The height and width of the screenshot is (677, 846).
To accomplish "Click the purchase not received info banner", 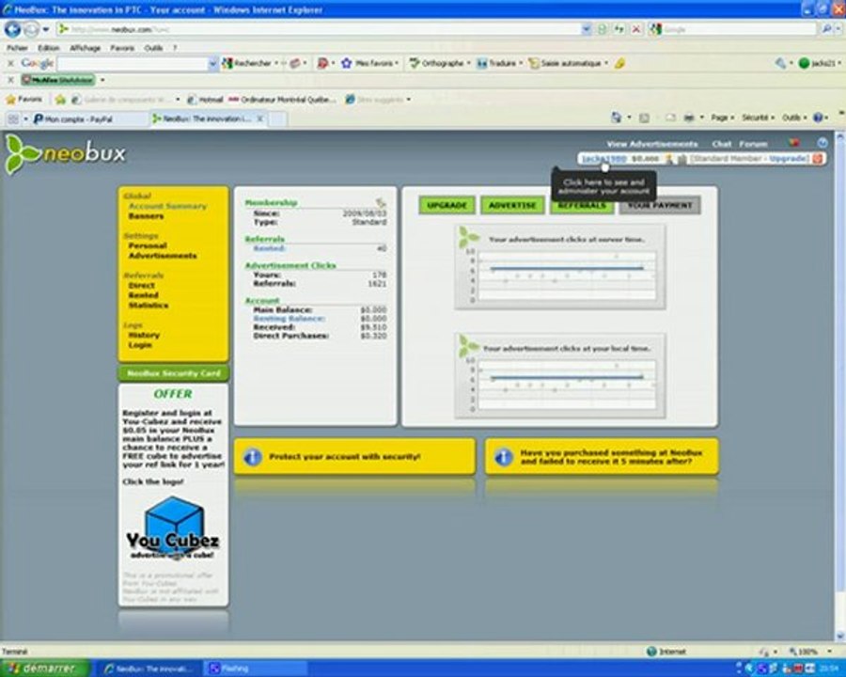I will coord(602,457).
